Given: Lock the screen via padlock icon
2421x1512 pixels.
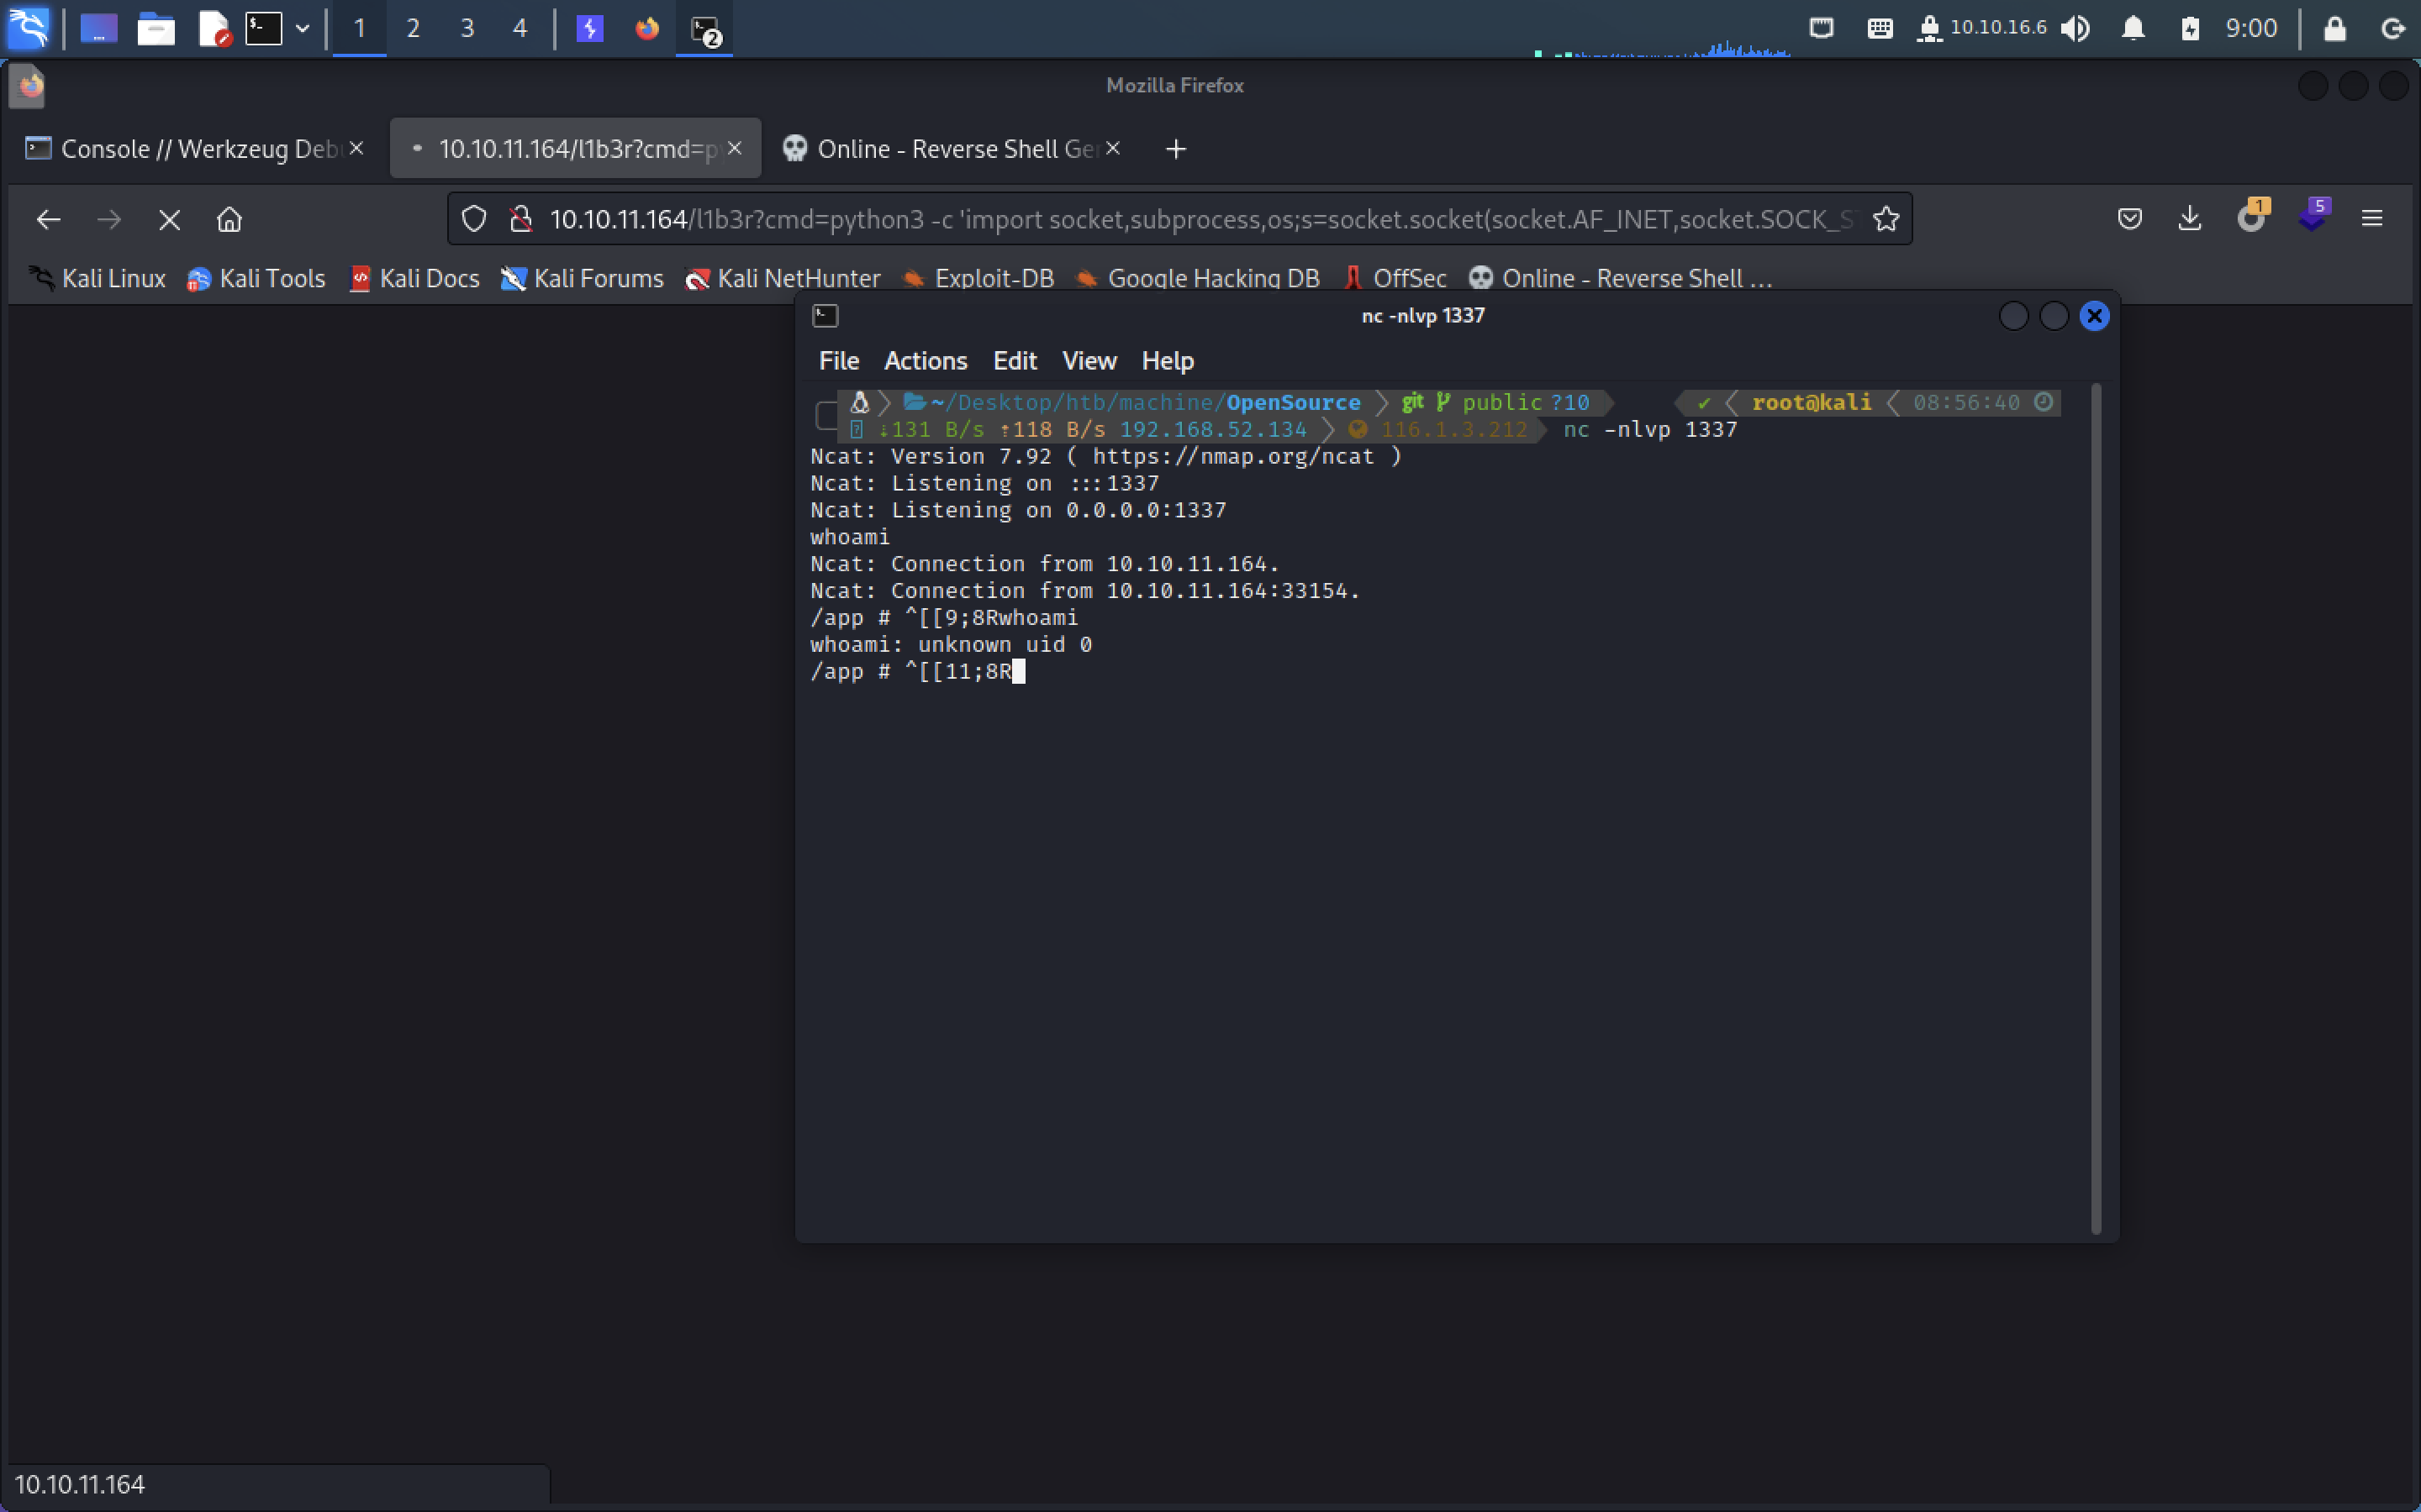Looking at the screenshot, I should [2335, 28].
